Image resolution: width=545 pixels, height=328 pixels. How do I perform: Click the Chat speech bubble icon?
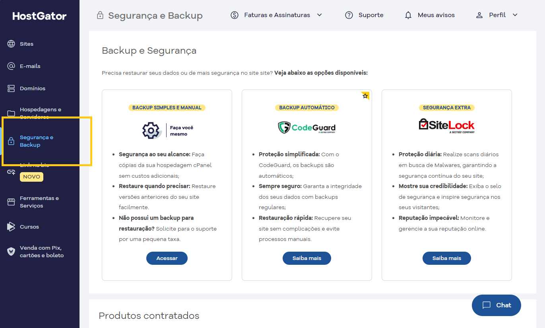tap(487, 305)
